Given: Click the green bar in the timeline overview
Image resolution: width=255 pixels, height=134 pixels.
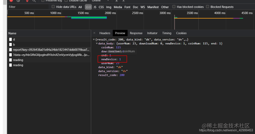Looking at the screenshot, I should tap(89, 18).
